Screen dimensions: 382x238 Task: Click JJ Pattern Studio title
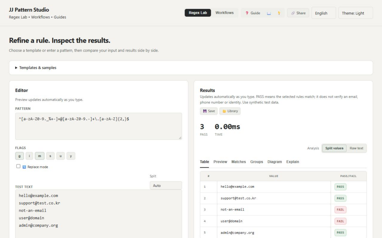pyautogui.click(x=29, y=10)
